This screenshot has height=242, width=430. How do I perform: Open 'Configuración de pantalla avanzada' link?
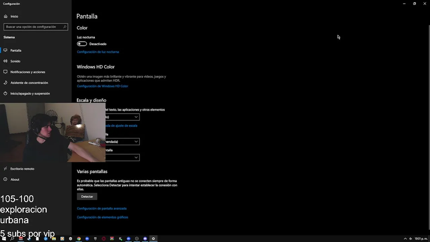101,208
